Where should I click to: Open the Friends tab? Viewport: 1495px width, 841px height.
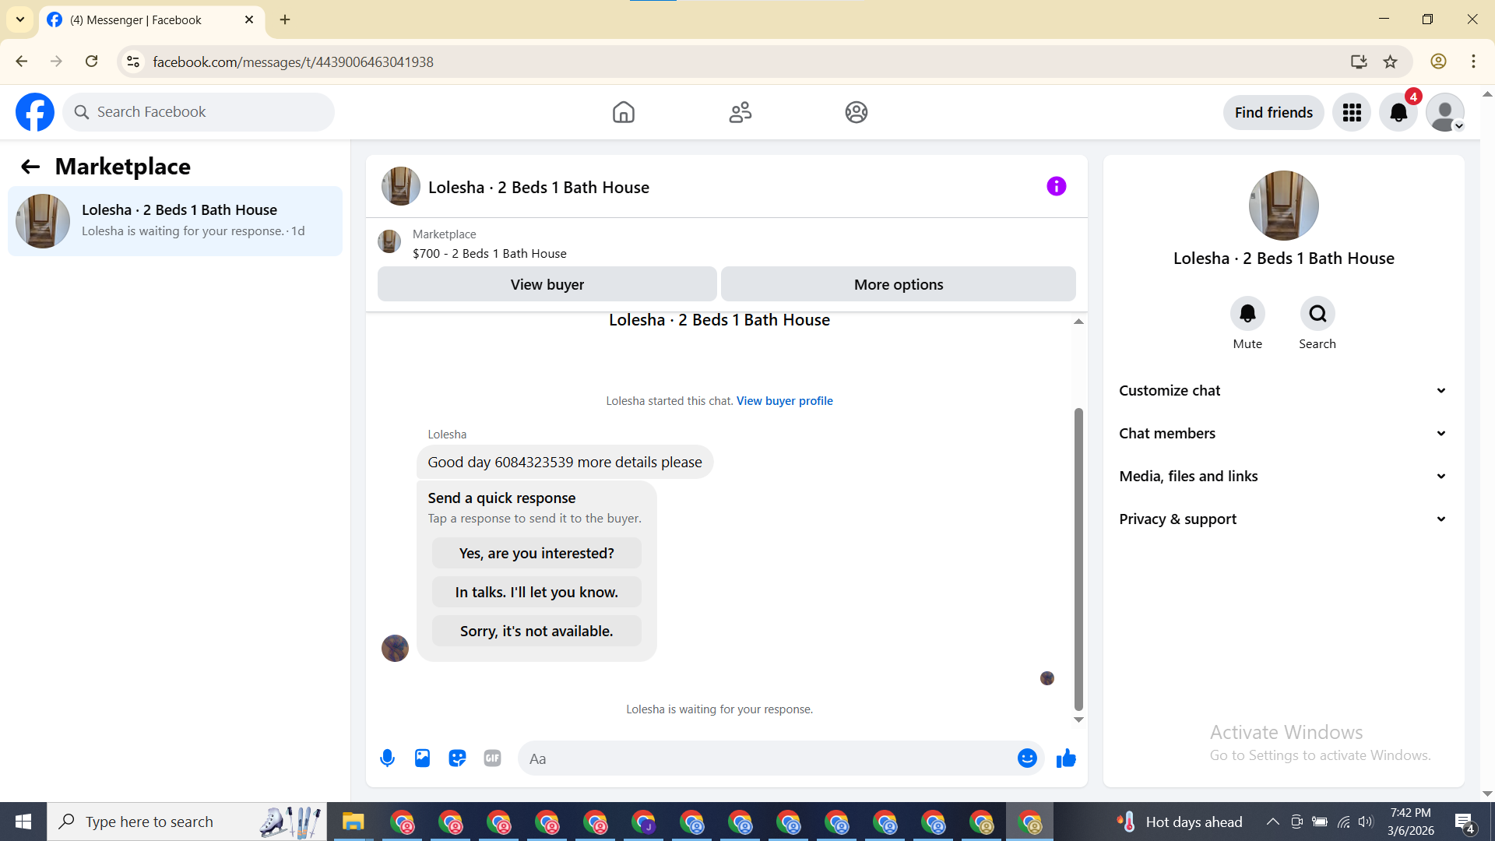740,112
